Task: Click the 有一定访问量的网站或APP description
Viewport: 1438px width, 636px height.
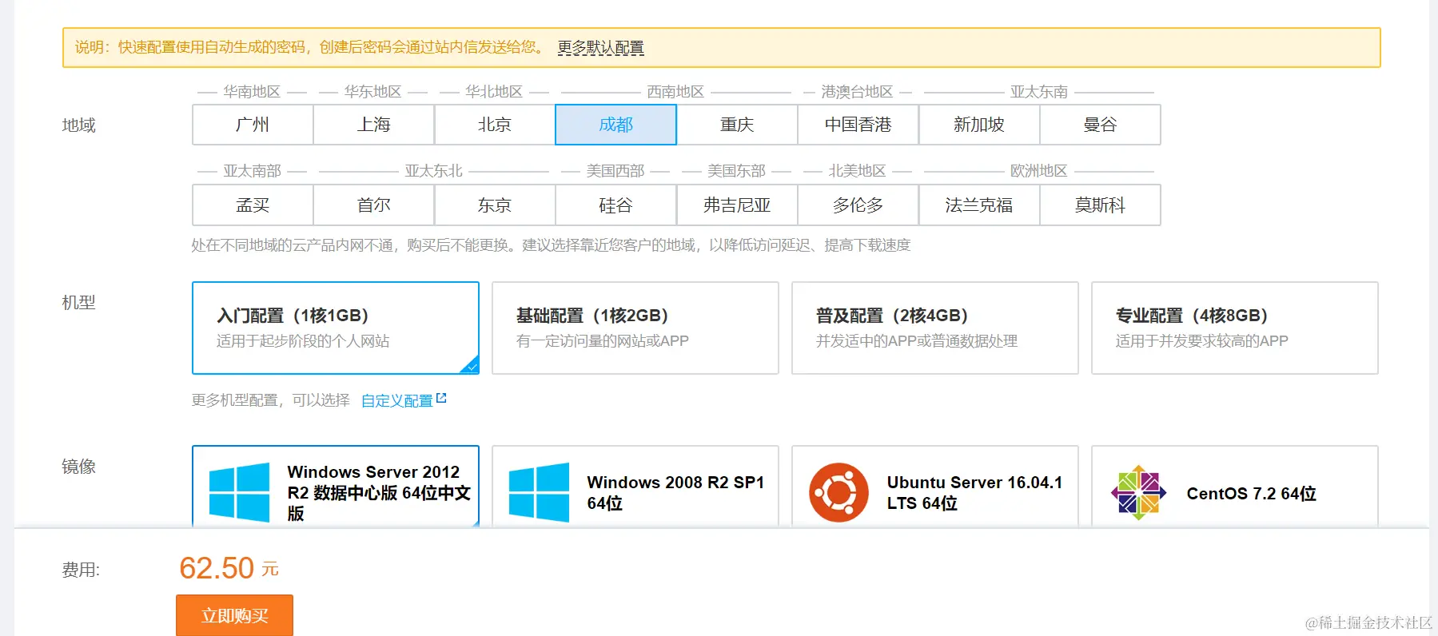Action: coord(603,341)
